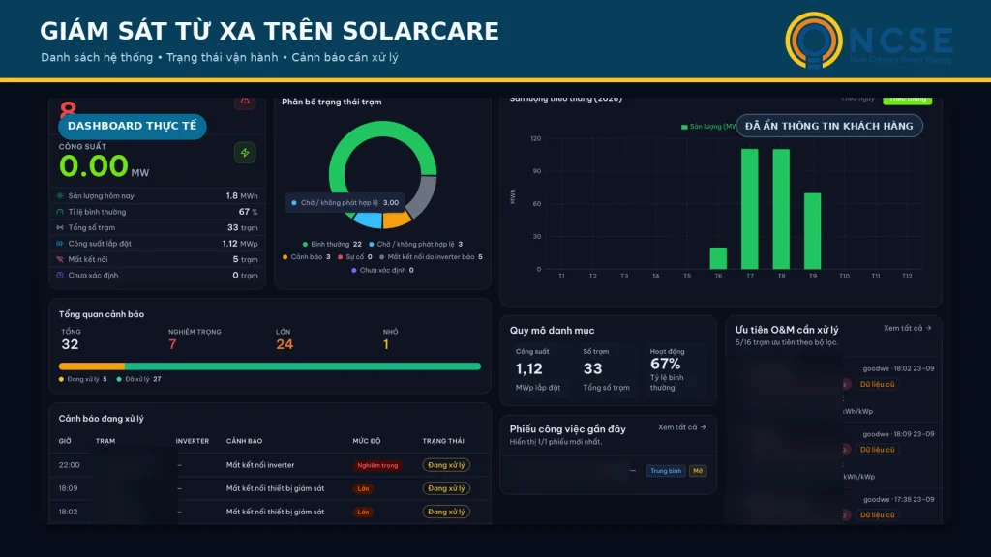Click the T8 bar in monthly chart
991x557 pixels.
(x=781, y=209)
